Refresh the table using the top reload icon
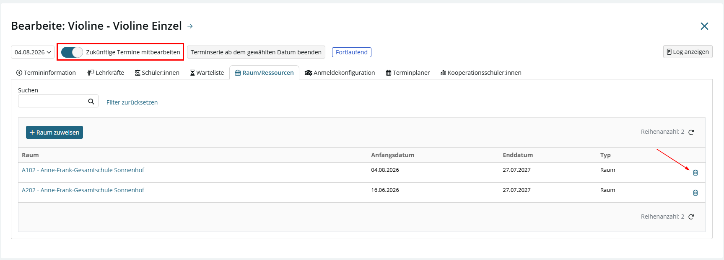The height and width of the screenshot is (260, 724). click(x=691, y=132)
